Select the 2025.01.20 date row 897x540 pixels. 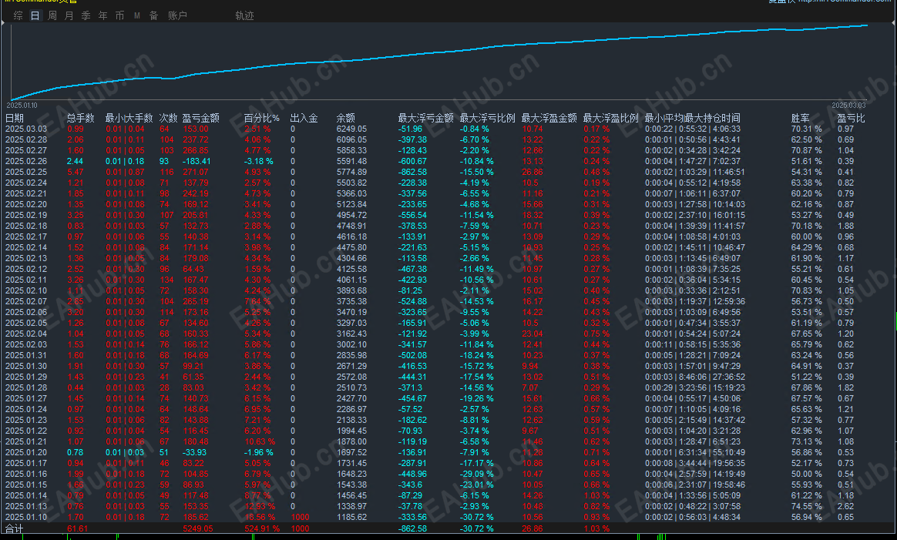click(26, 452)
